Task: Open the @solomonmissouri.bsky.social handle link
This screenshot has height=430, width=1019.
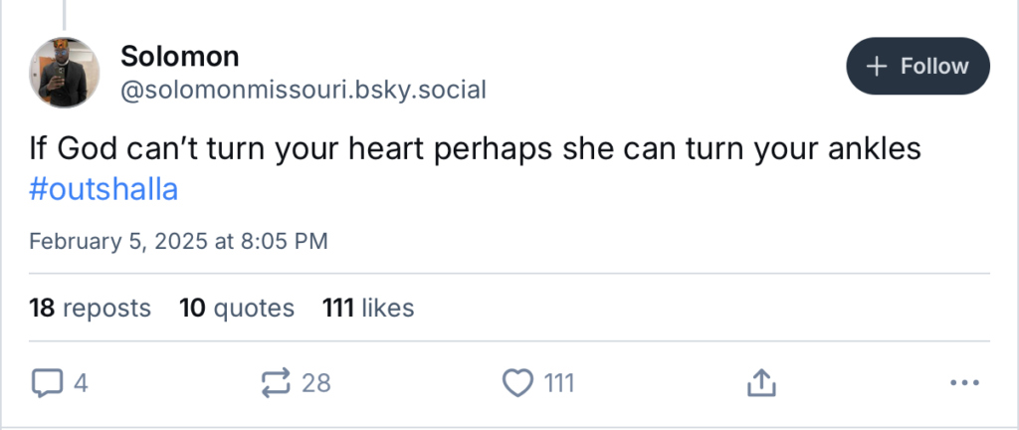Action: pos(303,91)
